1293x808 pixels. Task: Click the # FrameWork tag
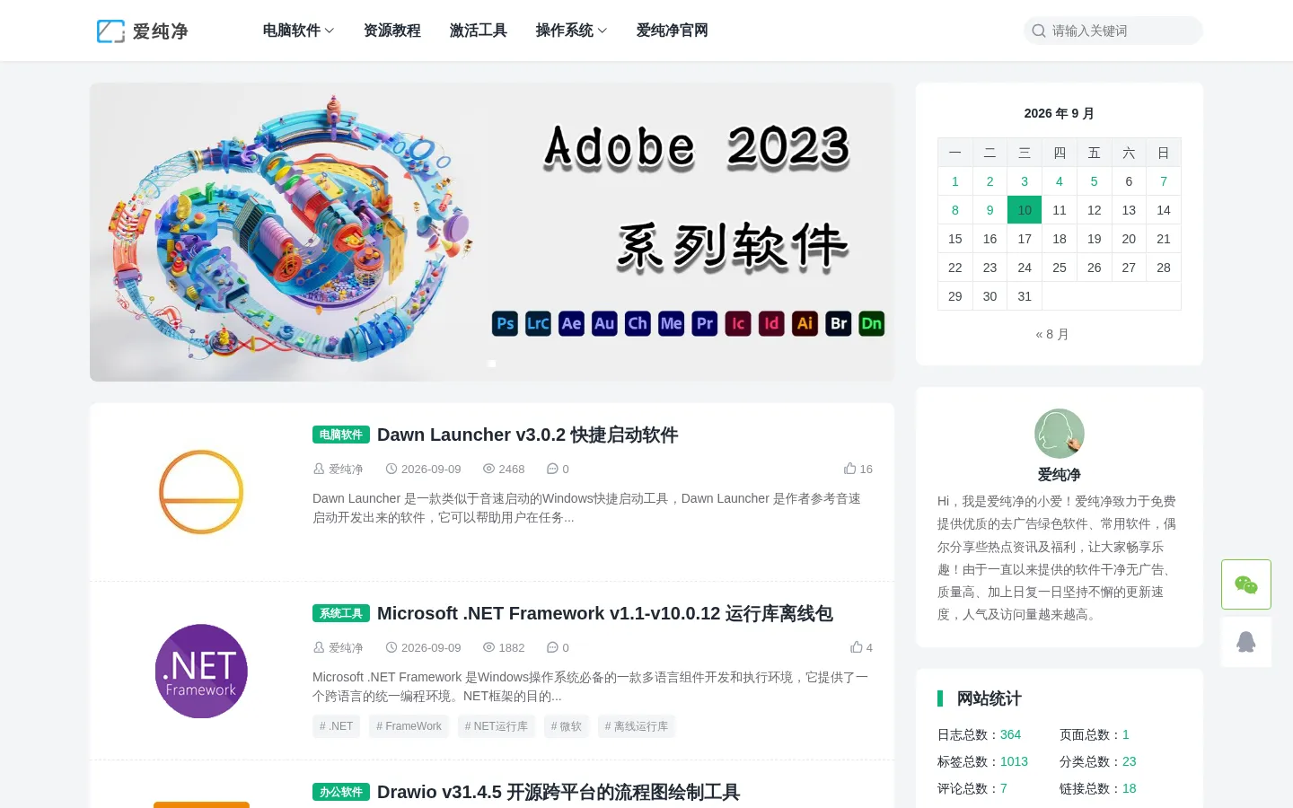tap(409, 726)
